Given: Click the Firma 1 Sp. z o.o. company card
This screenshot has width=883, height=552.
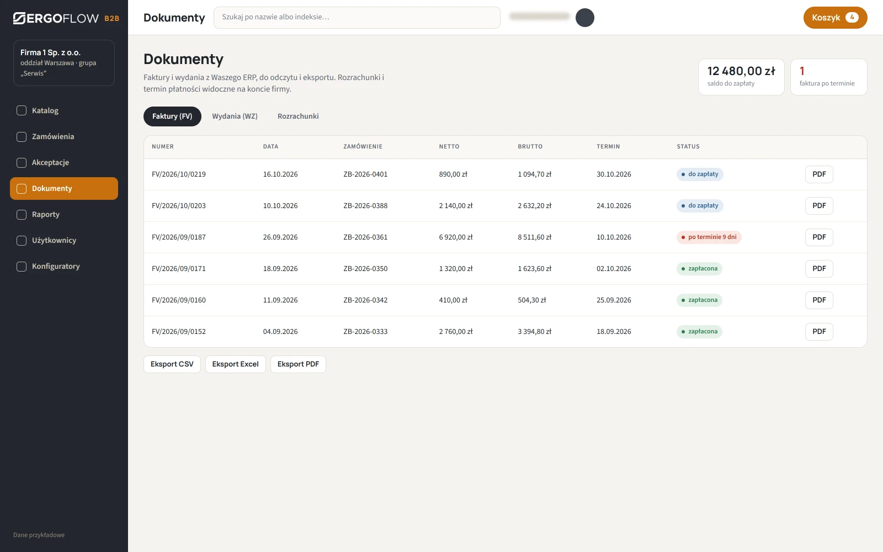Looking at the screenshot, I should (x=64, y=63).
